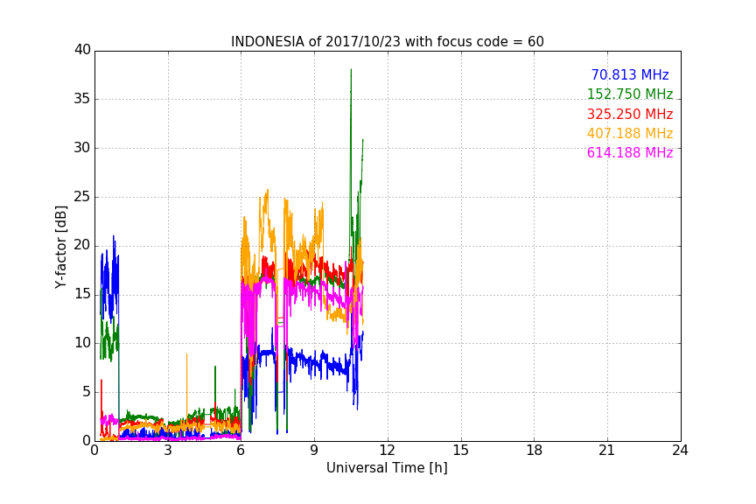Click the y-axis tick label 10

coord(82,343)
